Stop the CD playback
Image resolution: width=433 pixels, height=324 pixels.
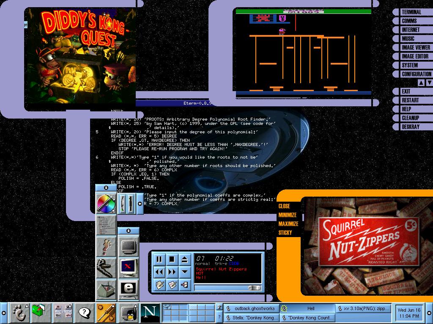172,259
